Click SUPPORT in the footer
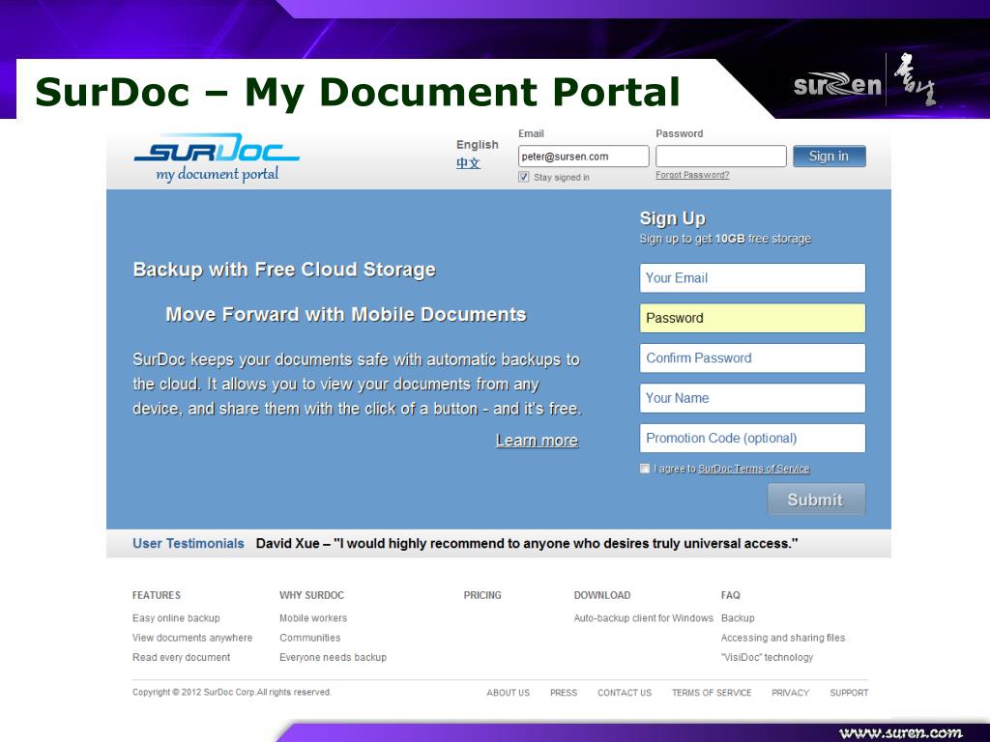The height and width of the screenshot is (742, 990). click(x=849, y=692)
